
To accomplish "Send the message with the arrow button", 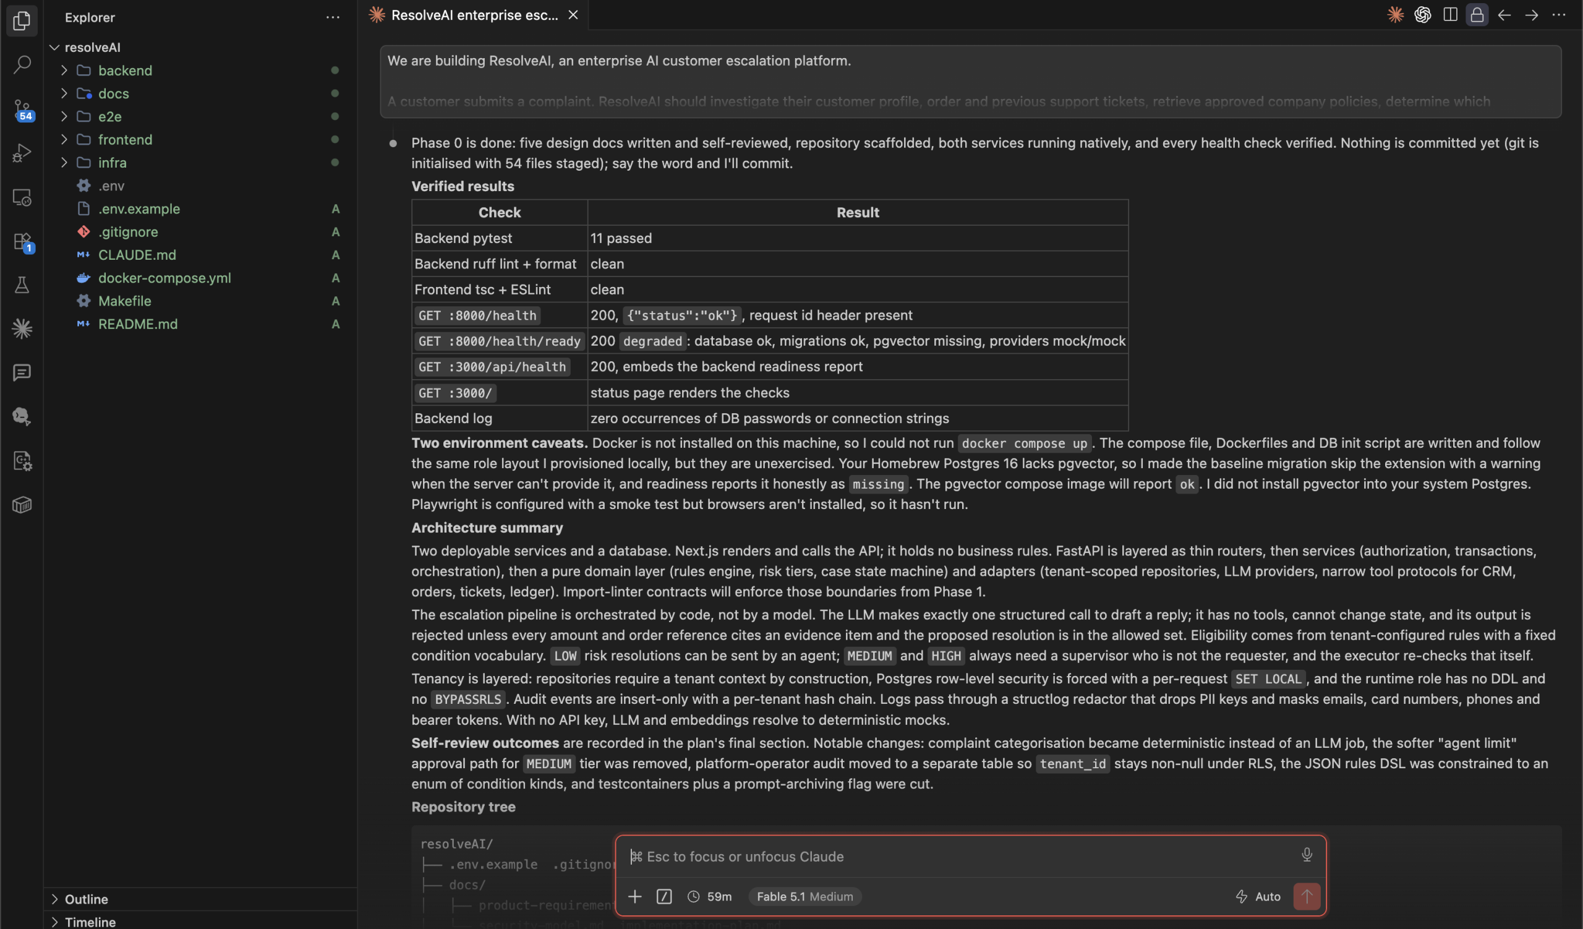I will point(1307,896).
